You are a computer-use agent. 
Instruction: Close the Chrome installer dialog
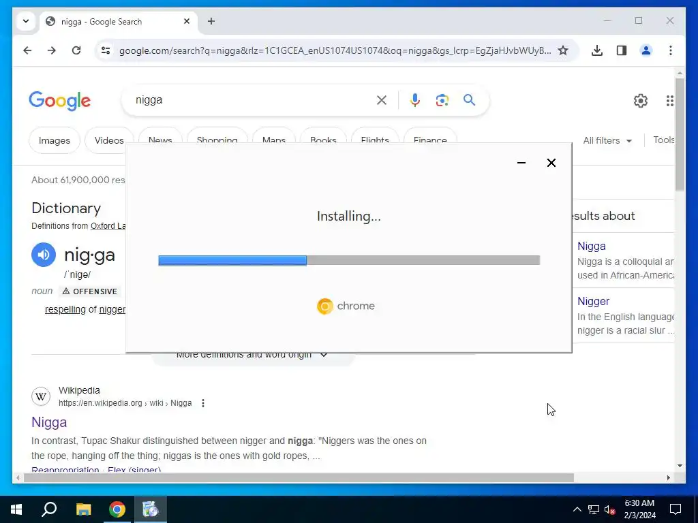click(551, 163)
